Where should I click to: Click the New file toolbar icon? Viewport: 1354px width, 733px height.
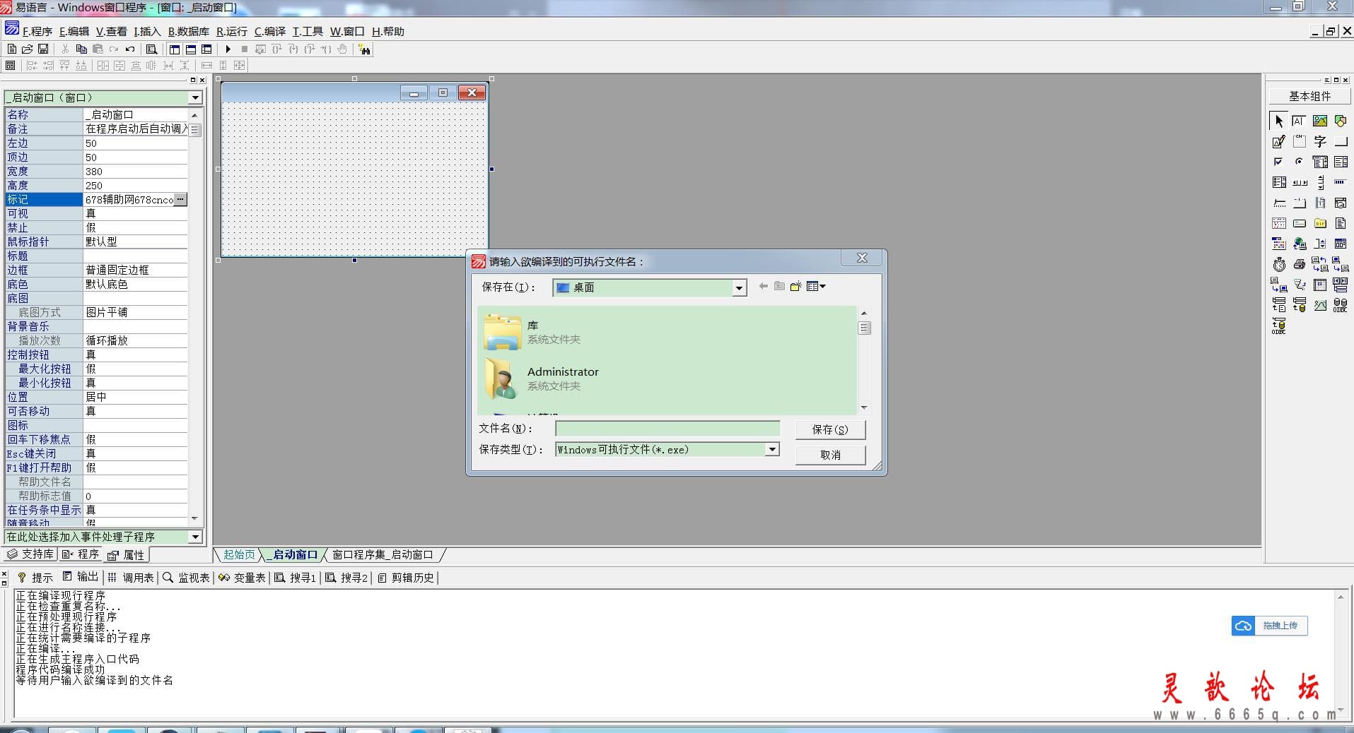pos(11,49)
